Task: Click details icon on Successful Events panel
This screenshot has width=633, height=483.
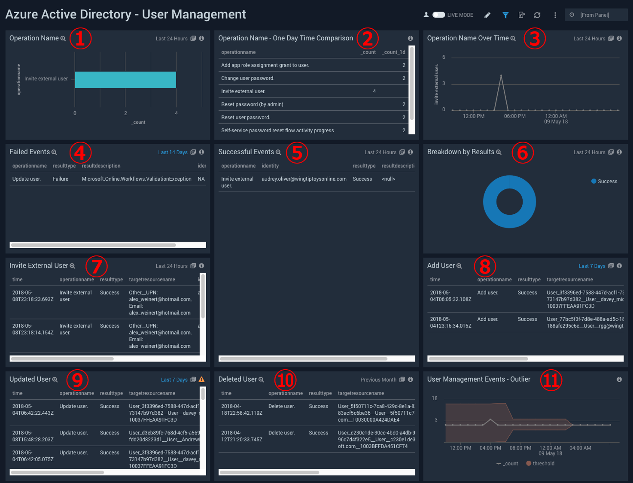Action: [x=402, y=152]
